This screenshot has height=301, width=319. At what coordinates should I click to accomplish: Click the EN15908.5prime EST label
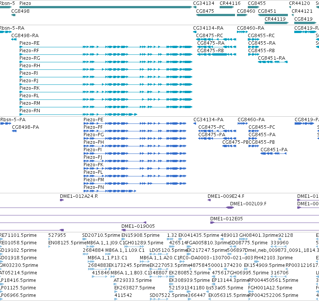click(x=140, y=235)
